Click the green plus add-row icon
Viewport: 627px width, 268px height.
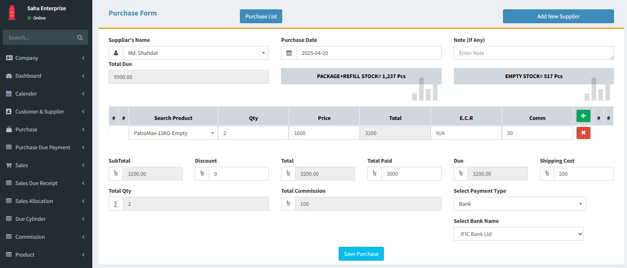tap(583, 116)
